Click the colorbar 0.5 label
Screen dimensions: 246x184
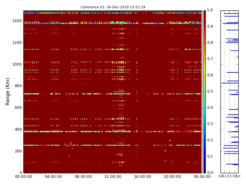tap(210, 91)
